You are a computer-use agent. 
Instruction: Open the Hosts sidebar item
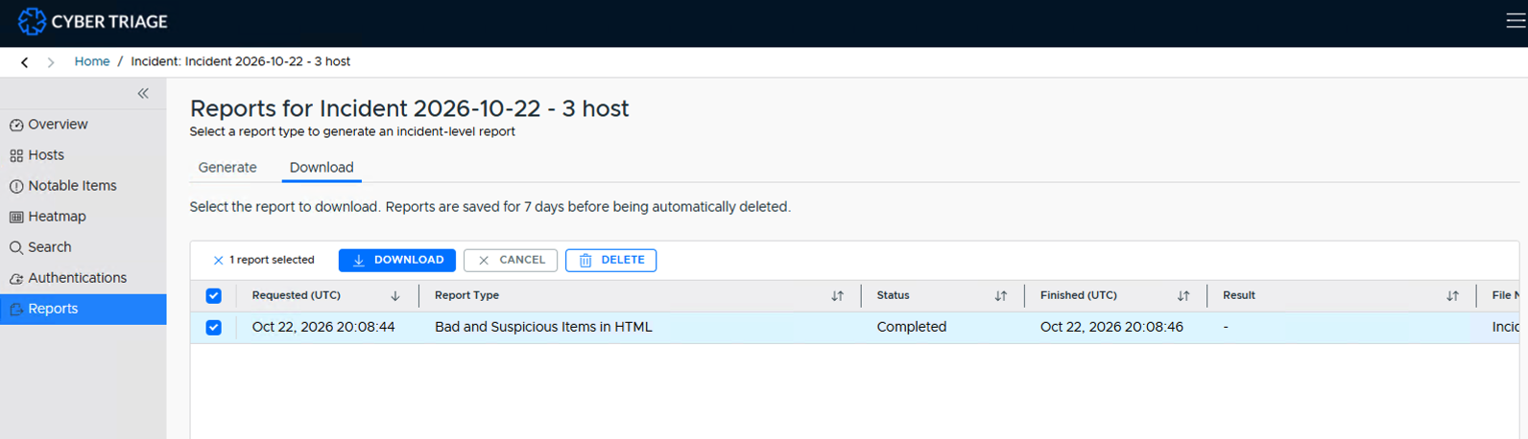click(83, 155)
